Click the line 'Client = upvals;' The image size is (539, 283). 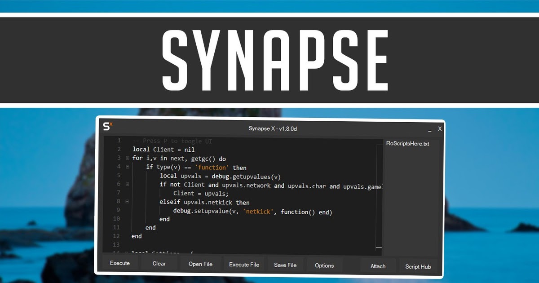pos(201,193)
